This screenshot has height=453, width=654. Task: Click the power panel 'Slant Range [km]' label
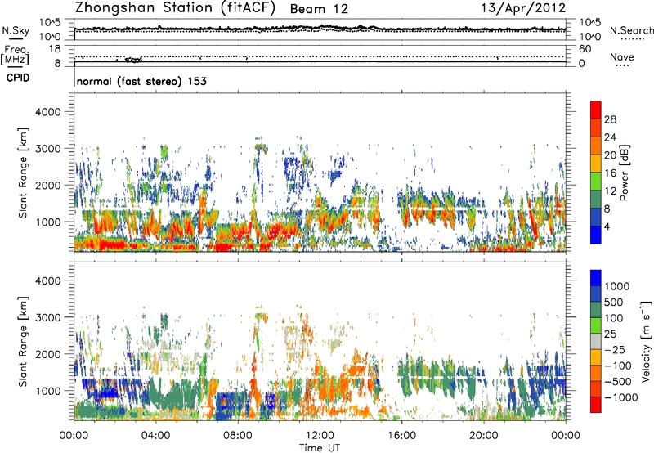pos(23,173)
